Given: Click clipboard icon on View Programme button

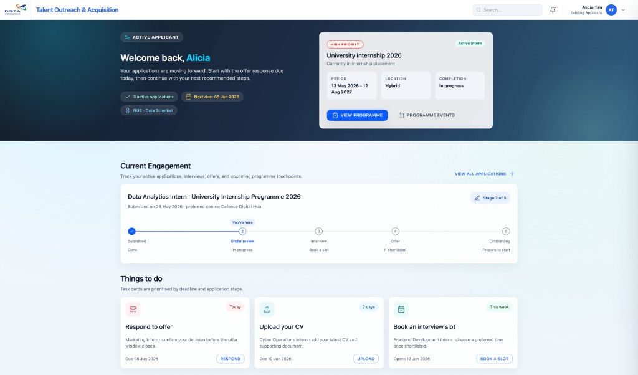Looking at the screenshot, I should click(335, 115).
